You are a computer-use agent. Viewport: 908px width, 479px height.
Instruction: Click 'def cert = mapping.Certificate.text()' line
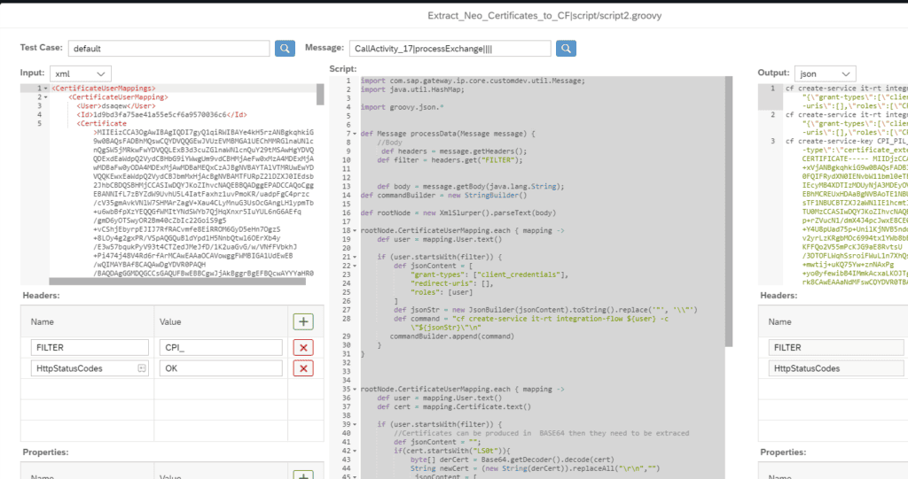tap(454, 407)
